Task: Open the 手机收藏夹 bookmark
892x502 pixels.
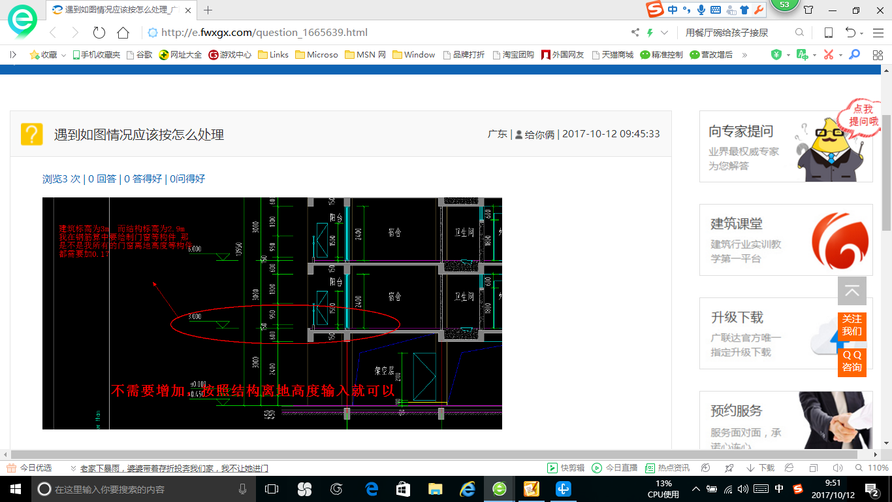Action: [96, 55]
